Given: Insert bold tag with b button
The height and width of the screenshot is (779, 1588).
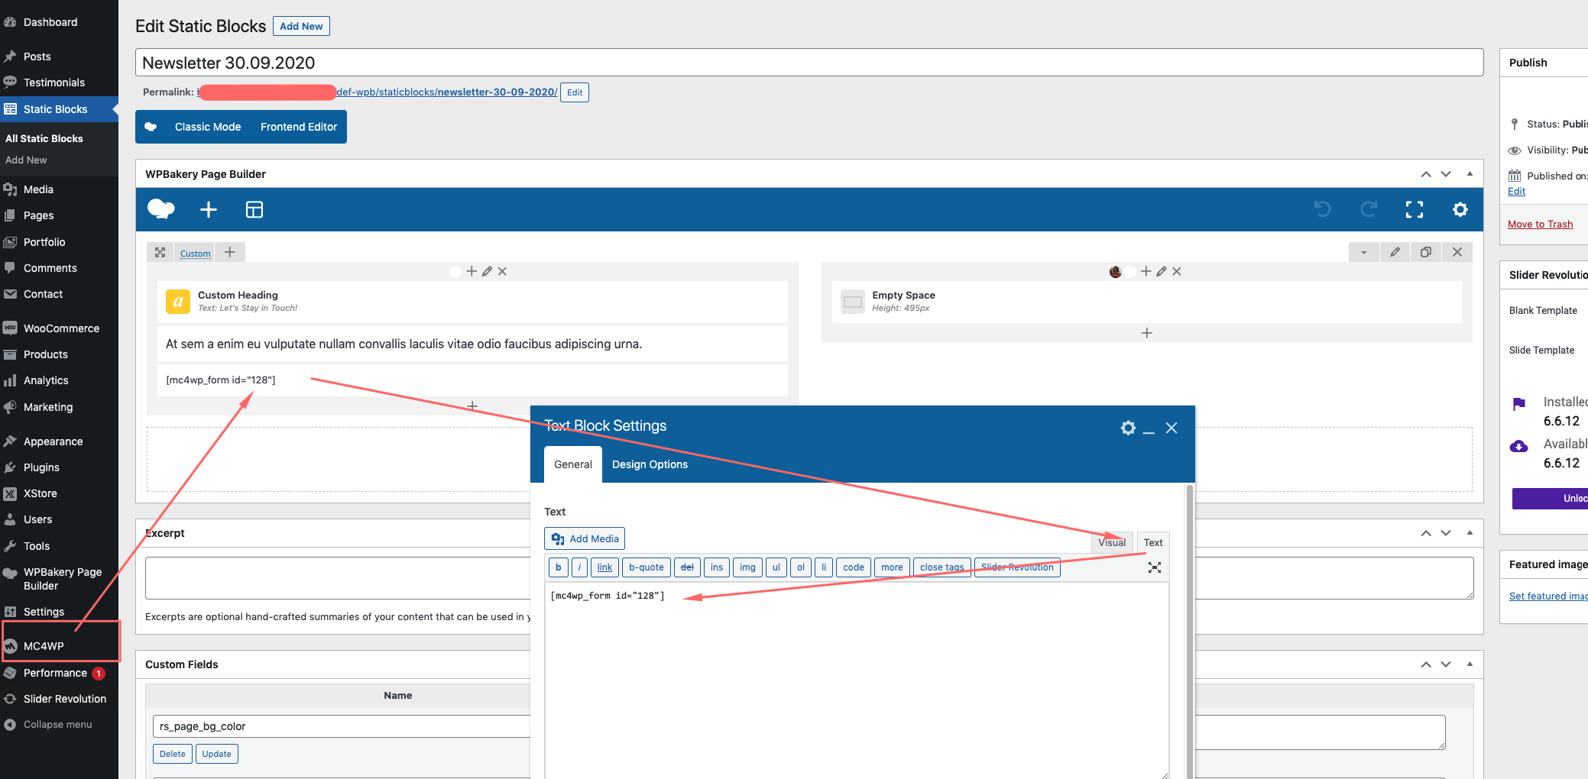Looking at the screenshot, I should coord(559,567).
